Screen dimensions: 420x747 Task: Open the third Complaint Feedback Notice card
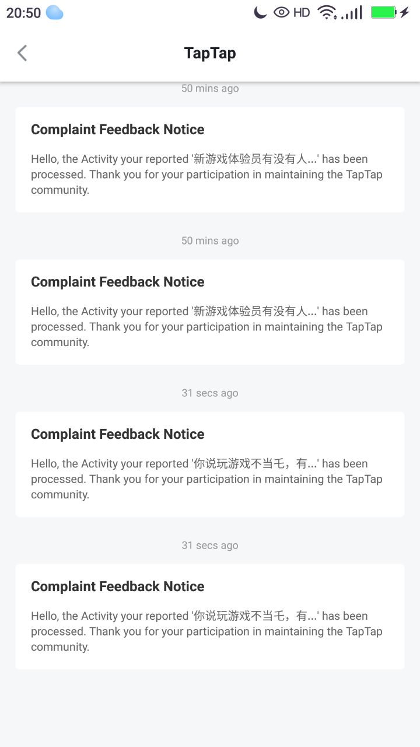pyautogui.click(x=210, y=464)
